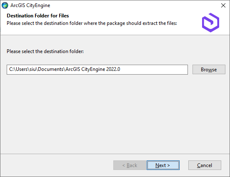Focus the destination folder path field
Screen dimensions: 230x177
pos(97,70)
